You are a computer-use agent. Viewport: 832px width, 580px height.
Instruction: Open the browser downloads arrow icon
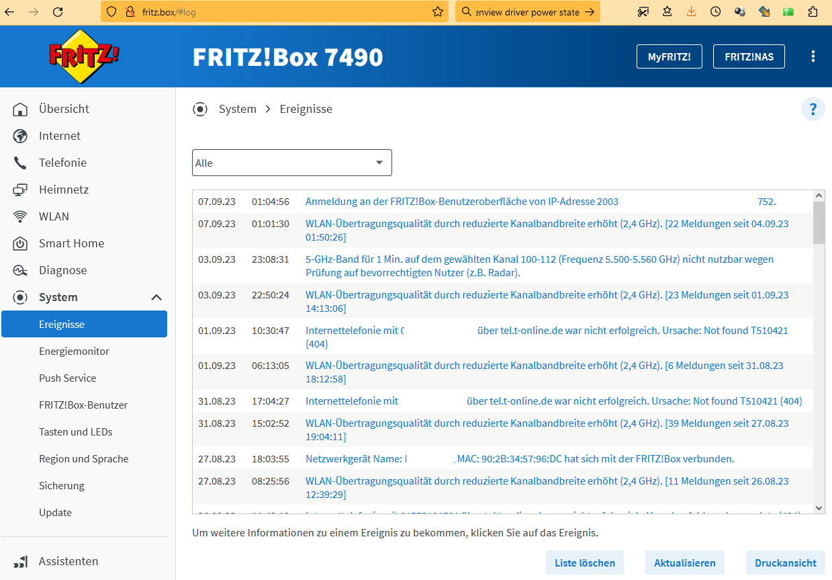point(692,11)
